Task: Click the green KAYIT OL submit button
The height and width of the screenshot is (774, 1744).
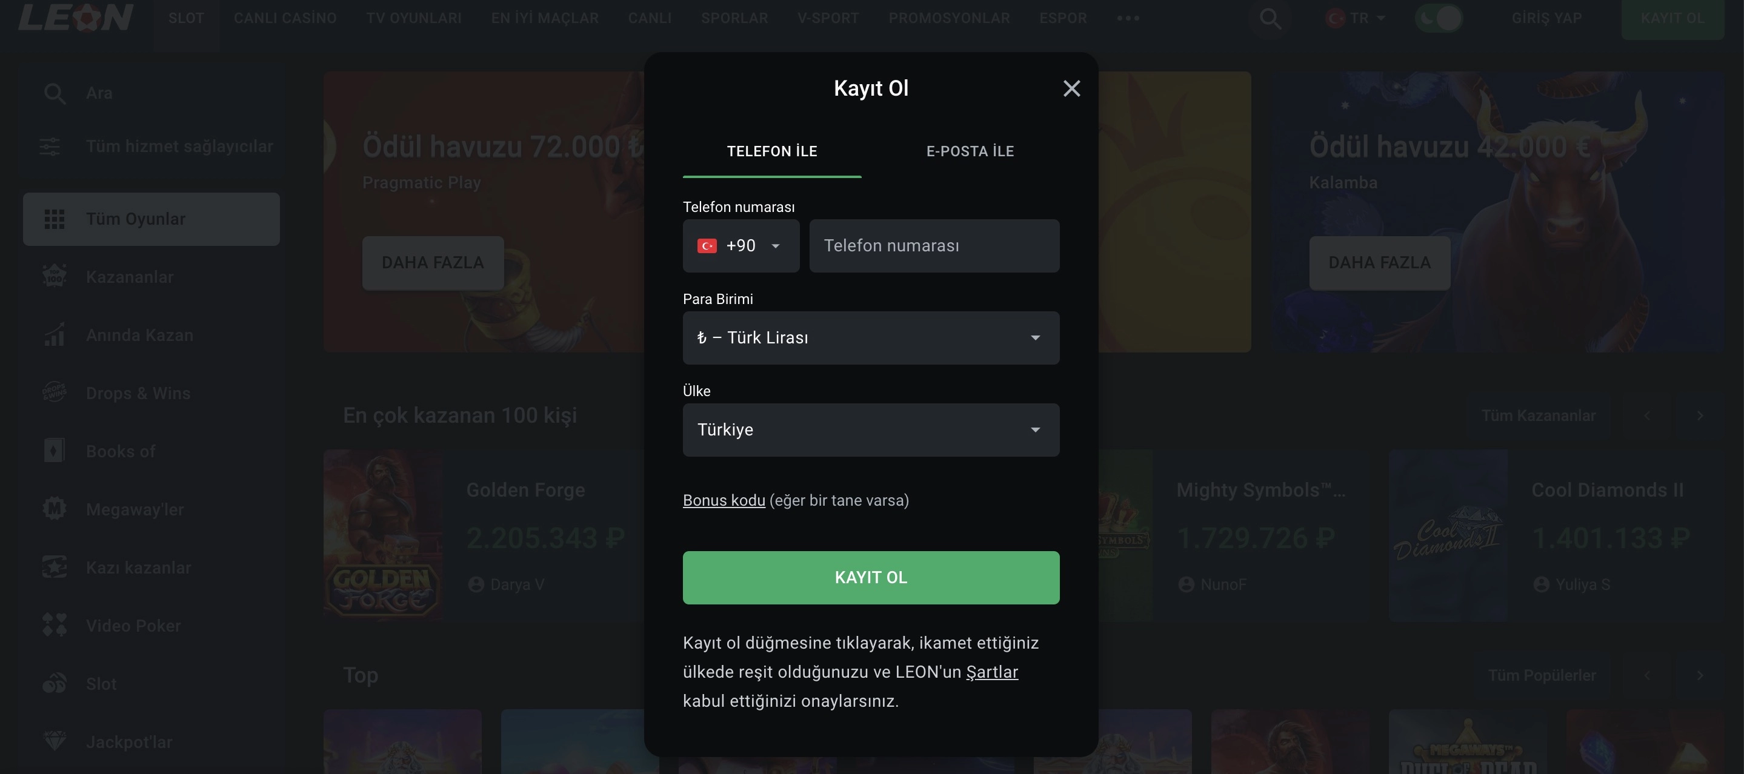Action: pyautogui.click(x=871, y=577)
